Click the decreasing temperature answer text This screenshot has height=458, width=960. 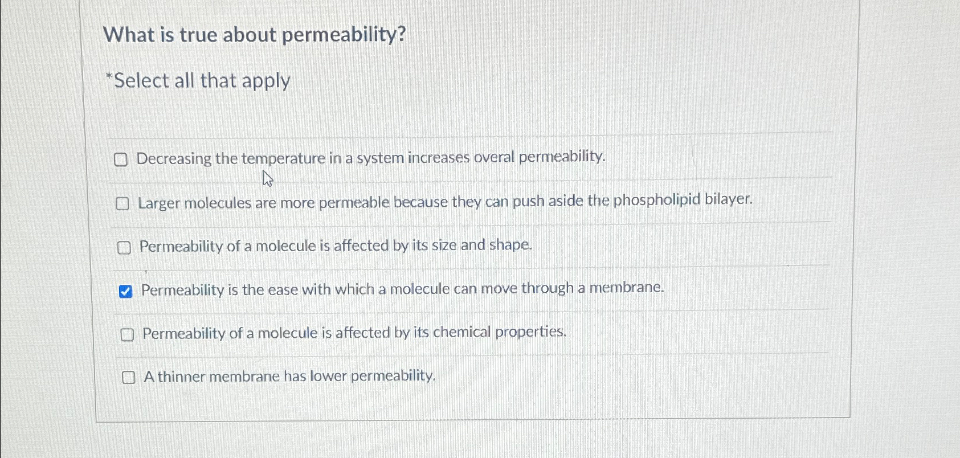click(371, 158)
